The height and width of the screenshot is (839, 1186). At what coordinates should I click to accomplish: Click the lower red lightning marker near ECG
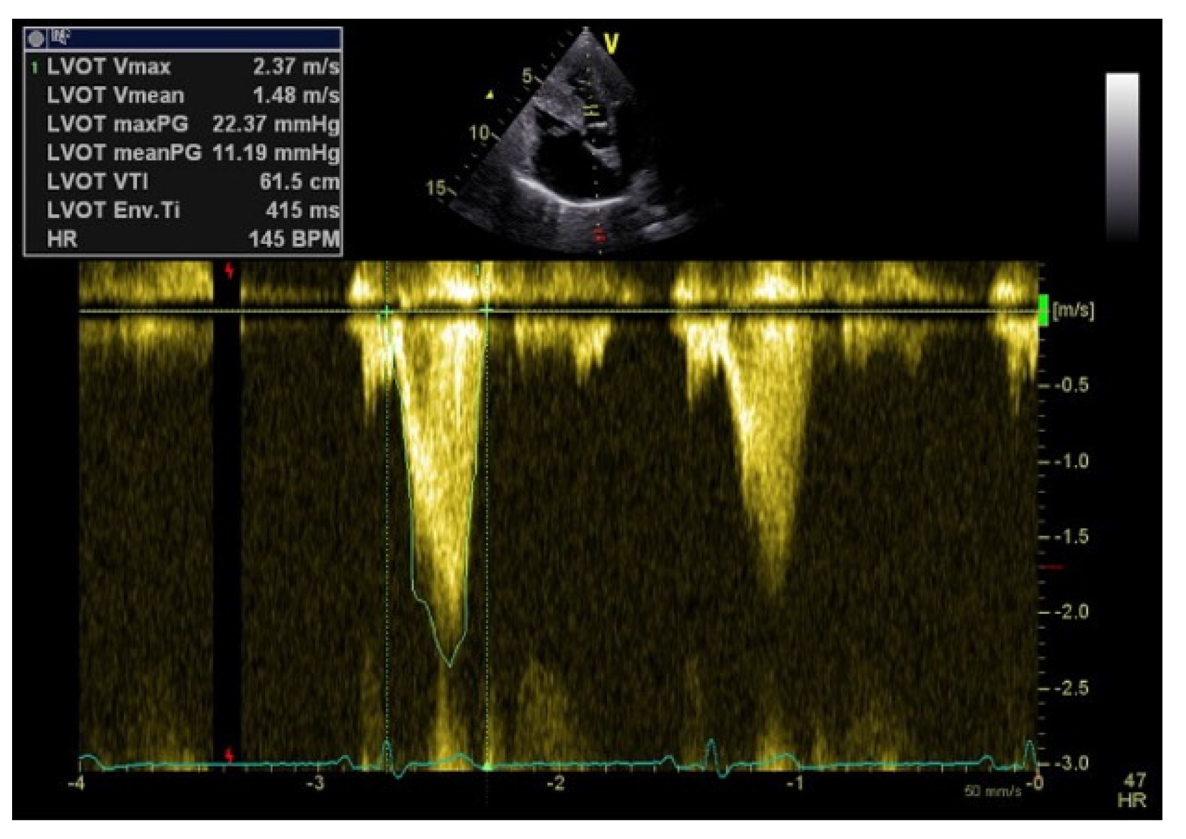(229, 756)
